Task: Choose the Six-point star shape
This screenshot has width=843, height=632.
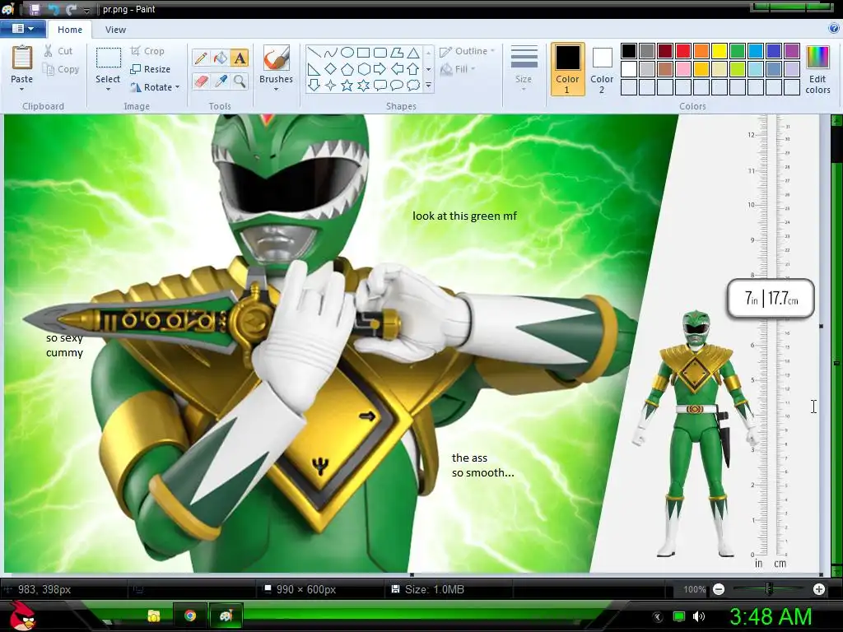Action: tap(364, 85)
